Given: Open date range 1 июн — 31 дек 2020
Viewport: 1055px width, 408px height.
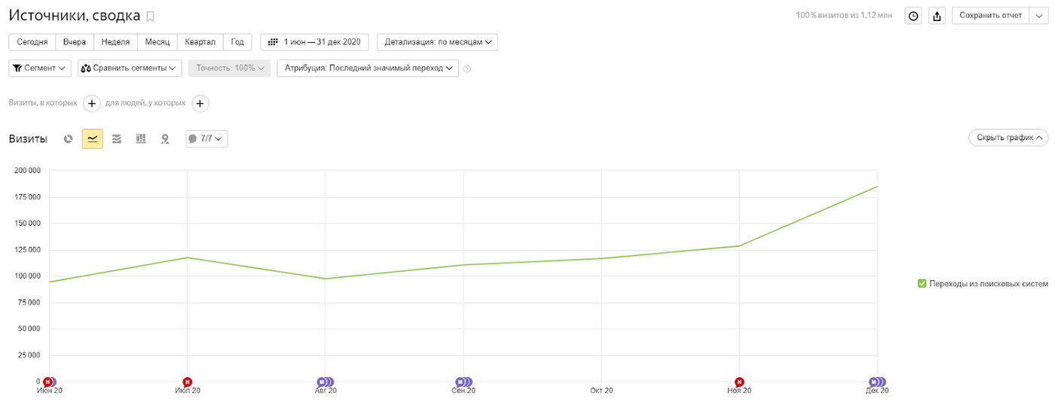Looking at the screenshot, I should (314, 42).
